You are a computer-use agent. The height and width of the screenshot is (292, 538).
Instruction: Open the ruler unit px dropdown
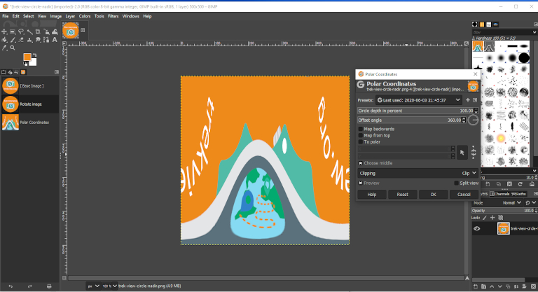[x=93, y=286]
